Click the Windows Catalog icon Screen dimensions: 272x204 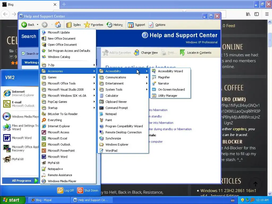coord(44,57)
